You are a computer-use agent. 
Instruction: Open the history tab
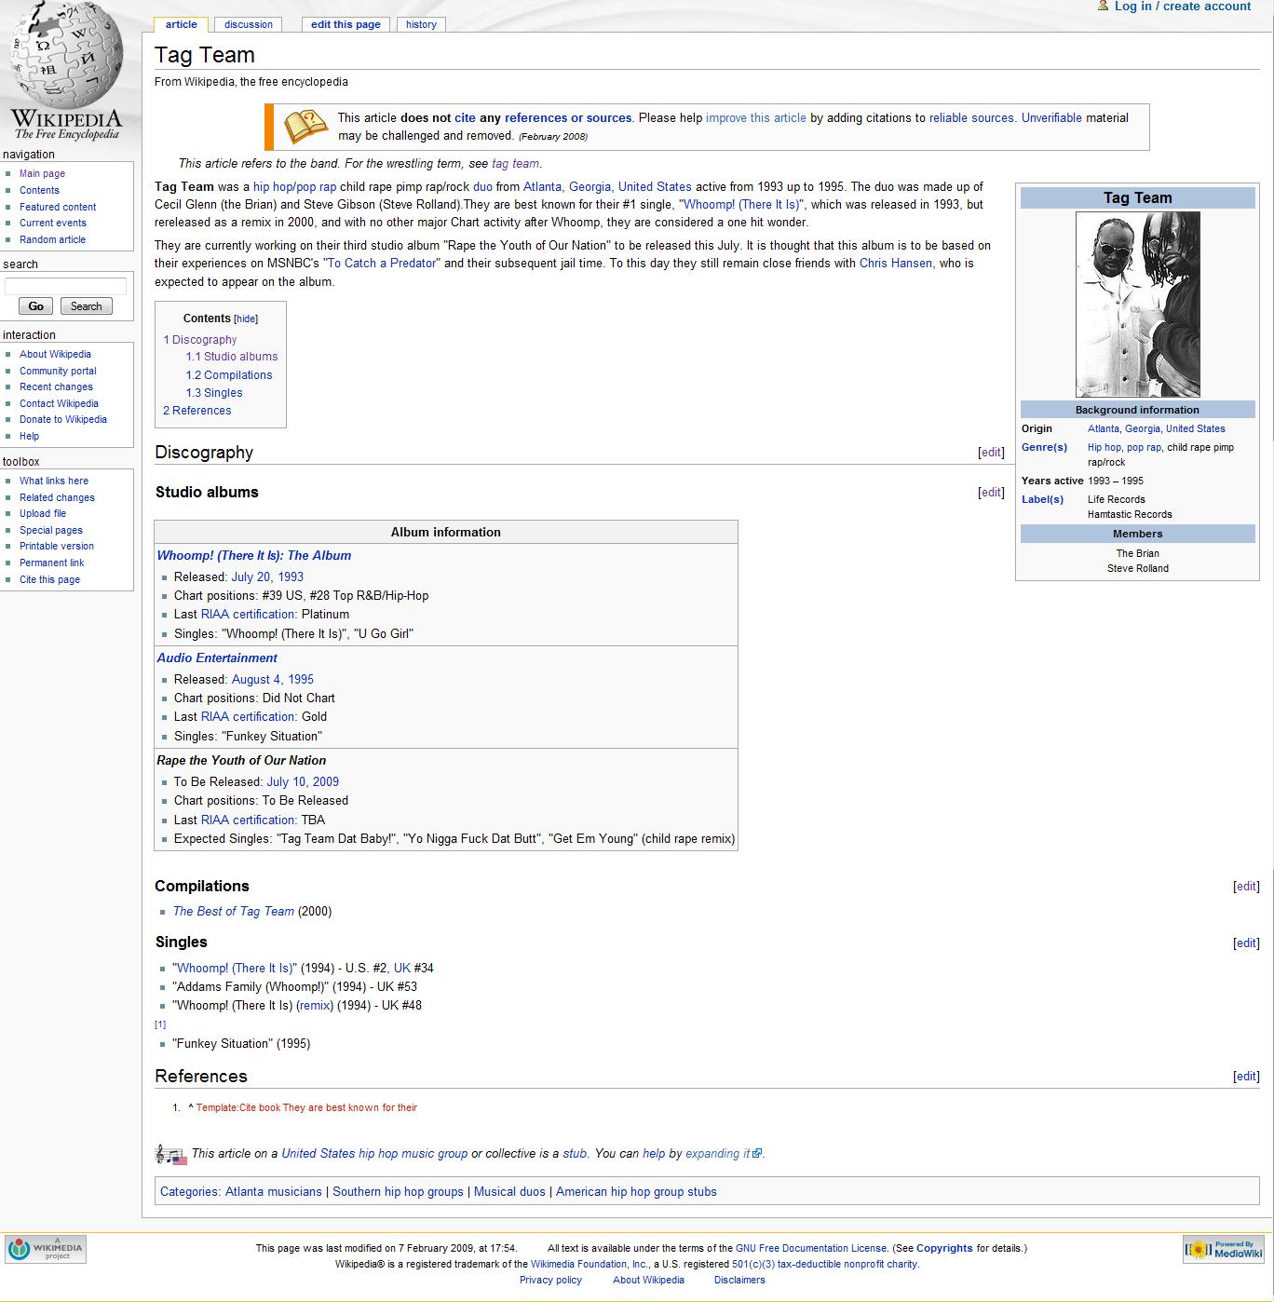pyautogui.click(x=421, y=24)
